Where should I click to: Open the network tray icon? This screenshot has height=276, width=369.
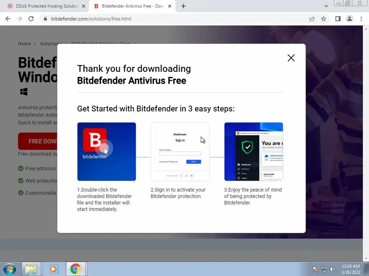(324, 269)
